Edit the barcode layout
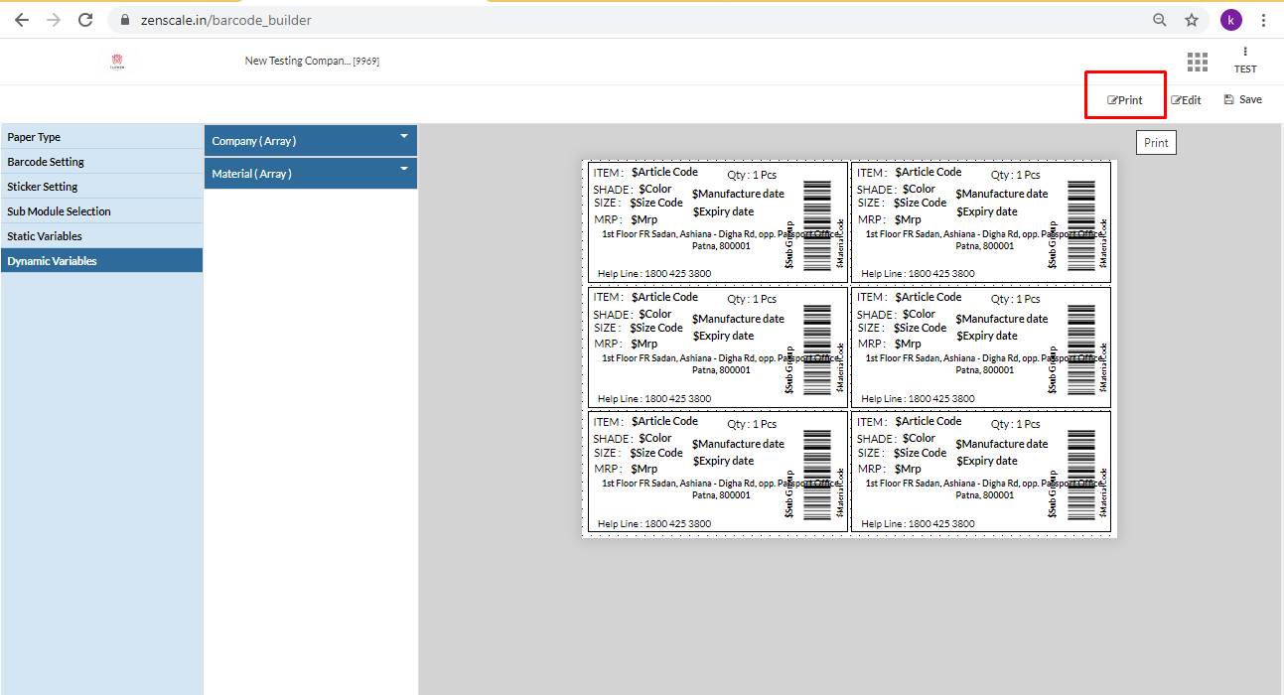This screenshot has width=1284, height=695. point(1186,100)
